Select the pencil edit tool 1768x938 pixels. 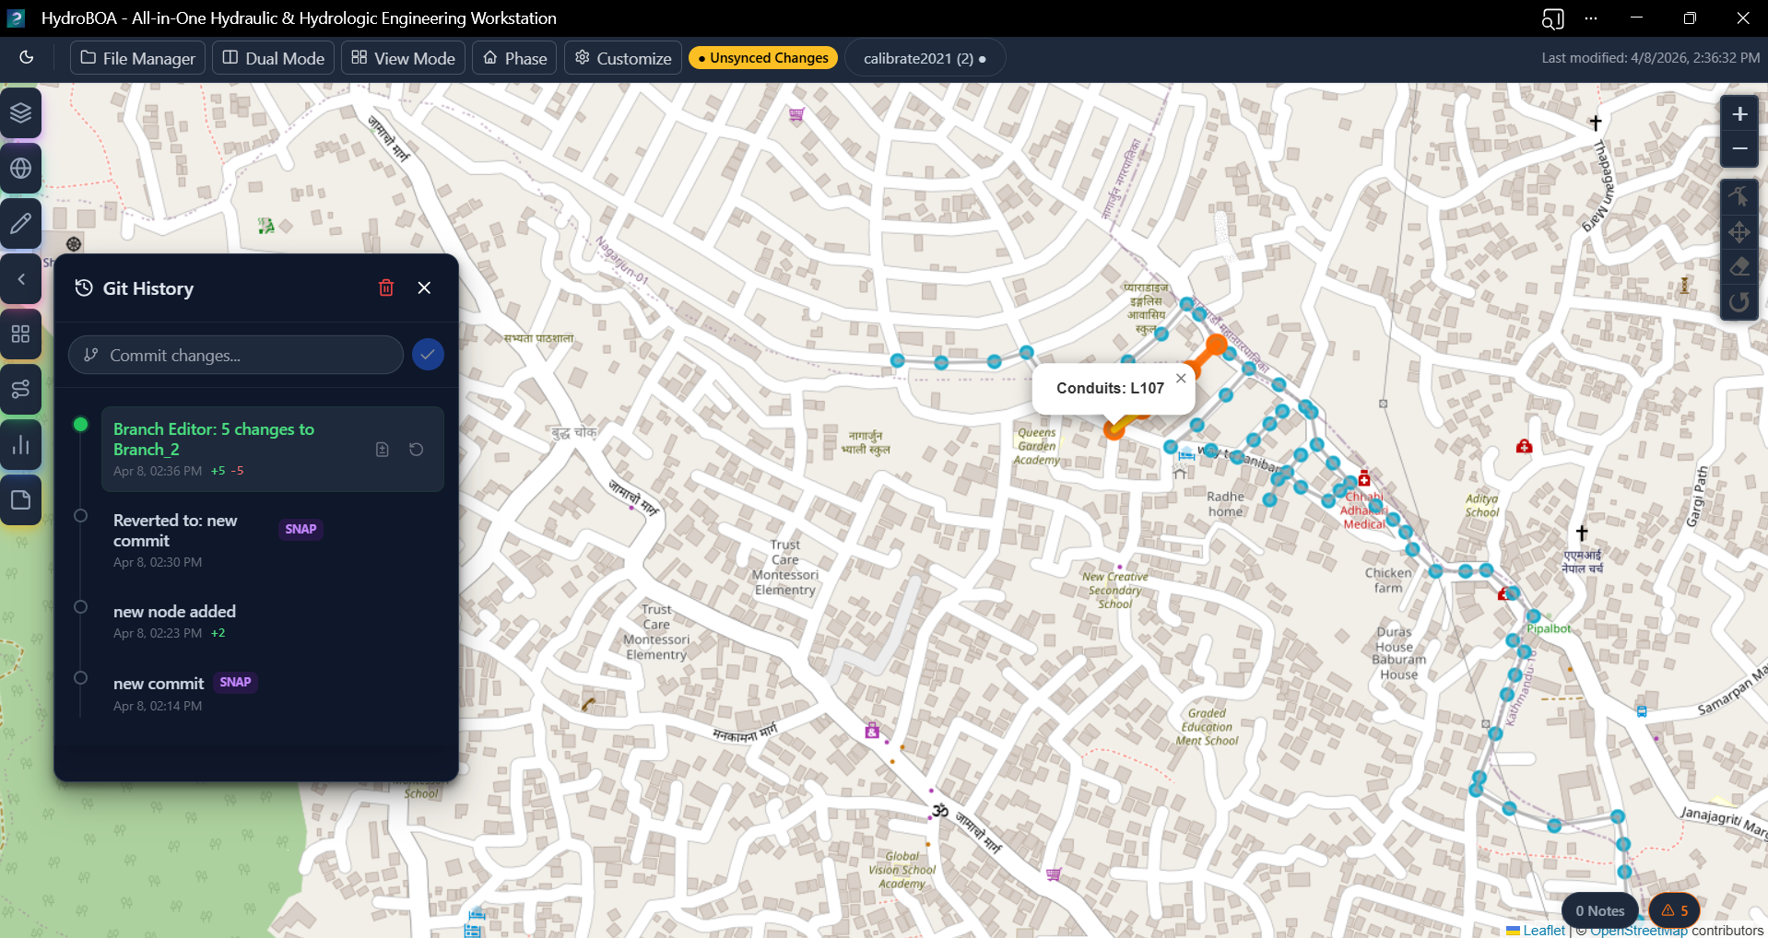coord(21,224)
